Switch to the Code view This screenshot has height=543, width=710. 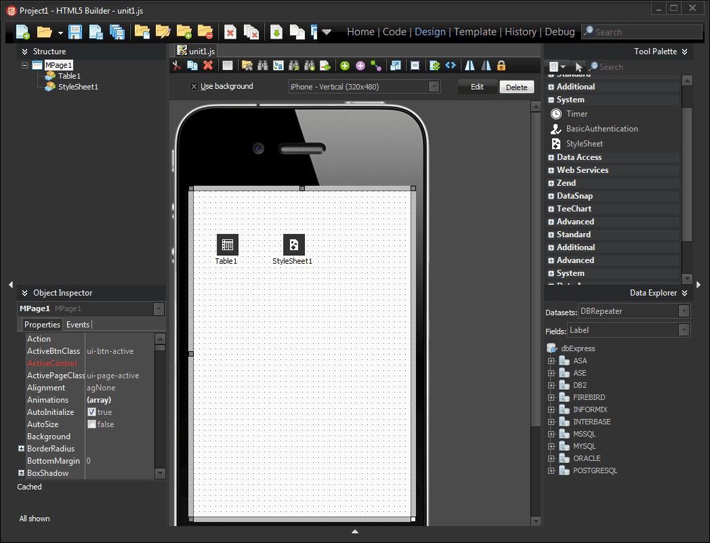pos(394,32)
